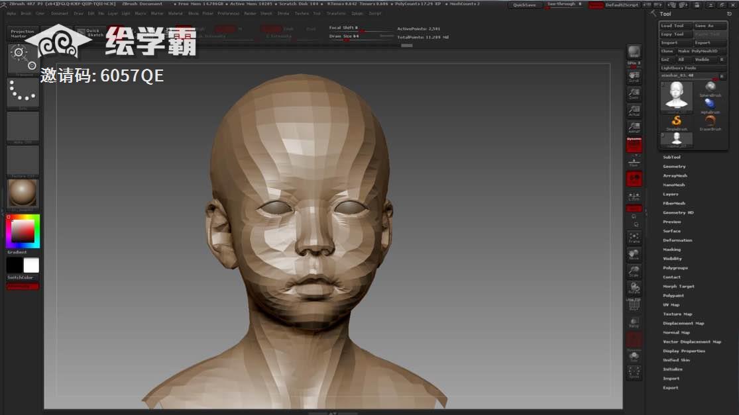Select the Zoom canvas tool
The width and height of the screenshot is (739, 415).
point(634,93)
